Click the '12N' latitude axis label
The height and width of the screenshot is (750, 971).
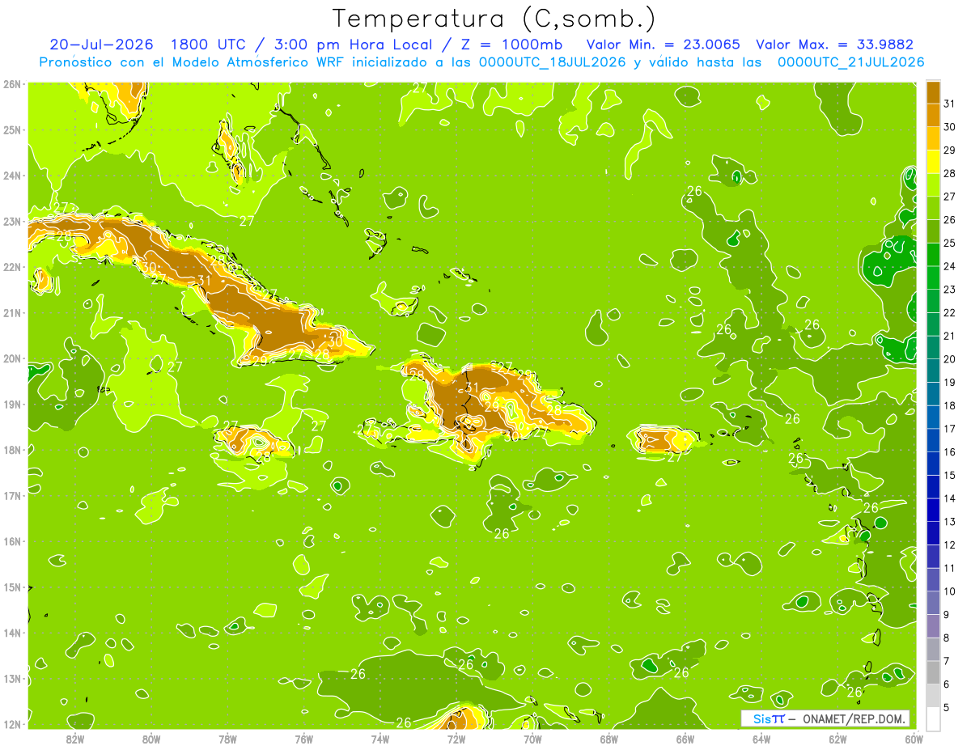11,724
